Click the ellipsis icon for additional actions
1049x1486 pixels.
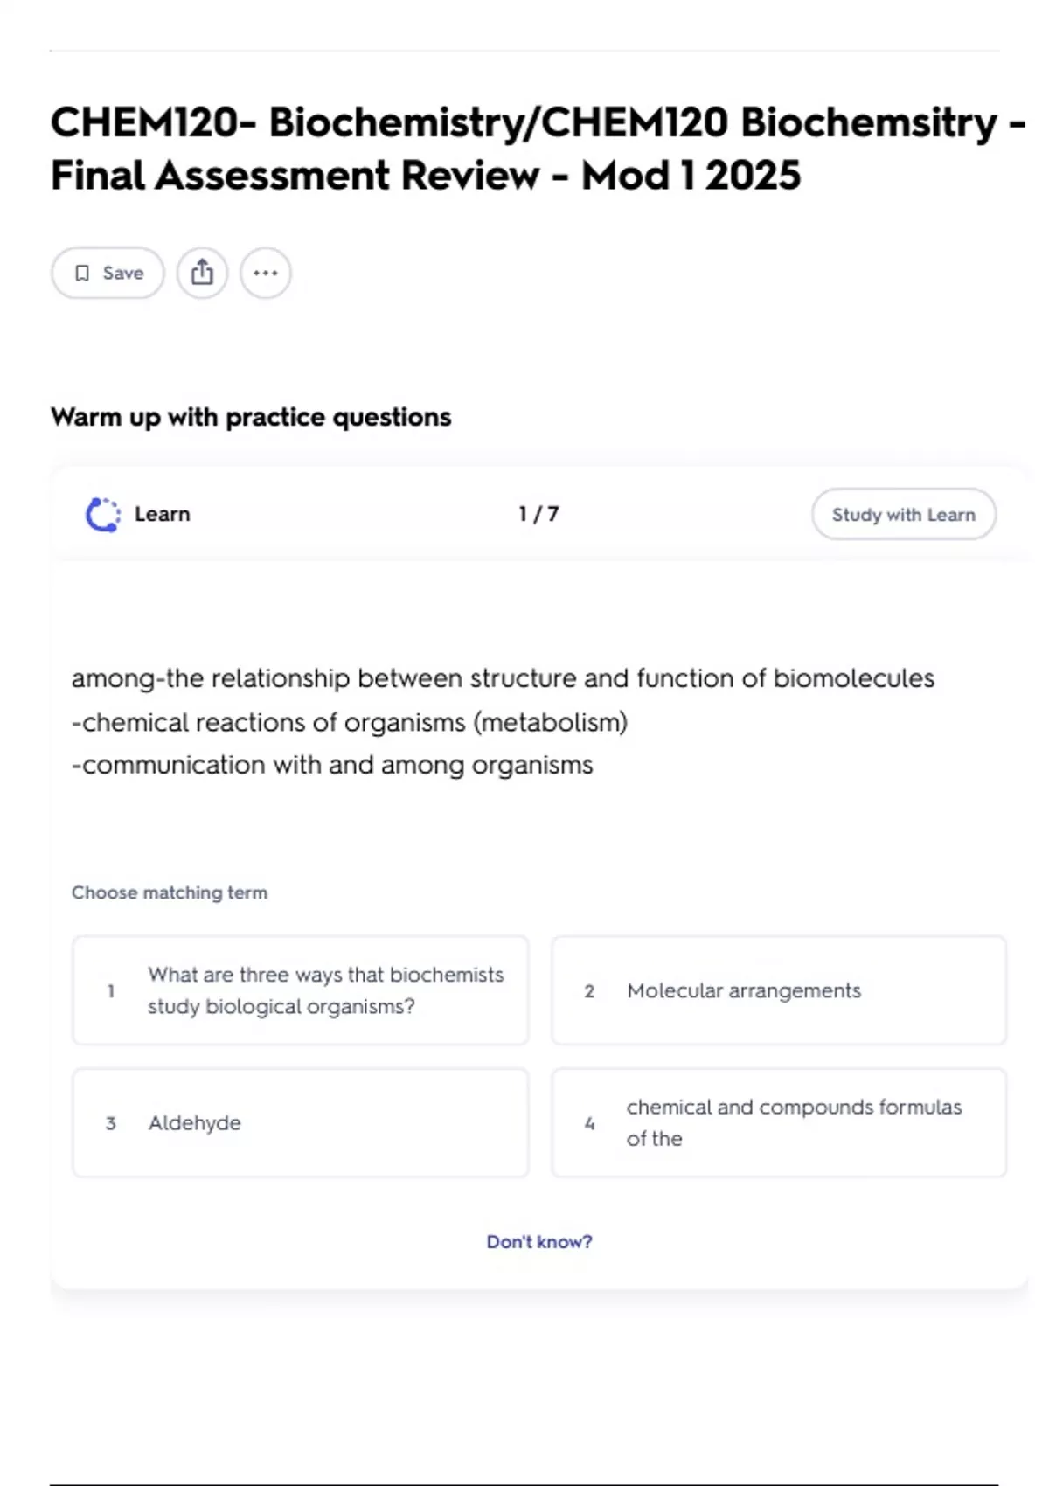pos(265,273)
